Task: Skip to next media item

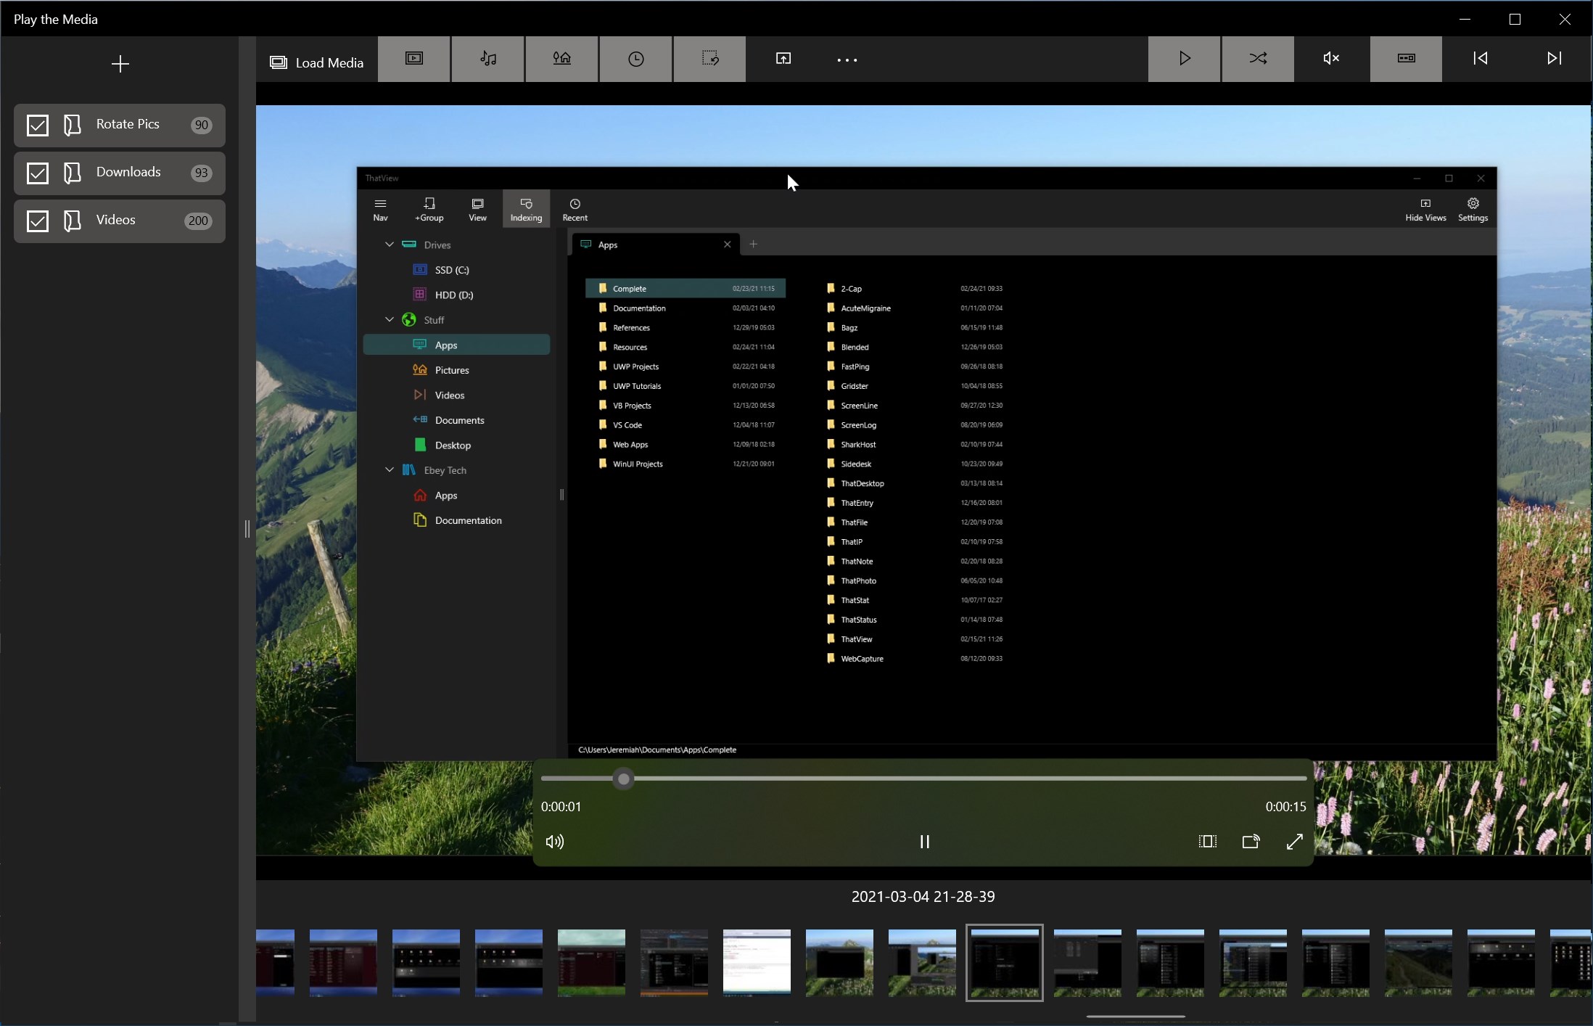Action: pyautogui.click(x=1554, y=59)
